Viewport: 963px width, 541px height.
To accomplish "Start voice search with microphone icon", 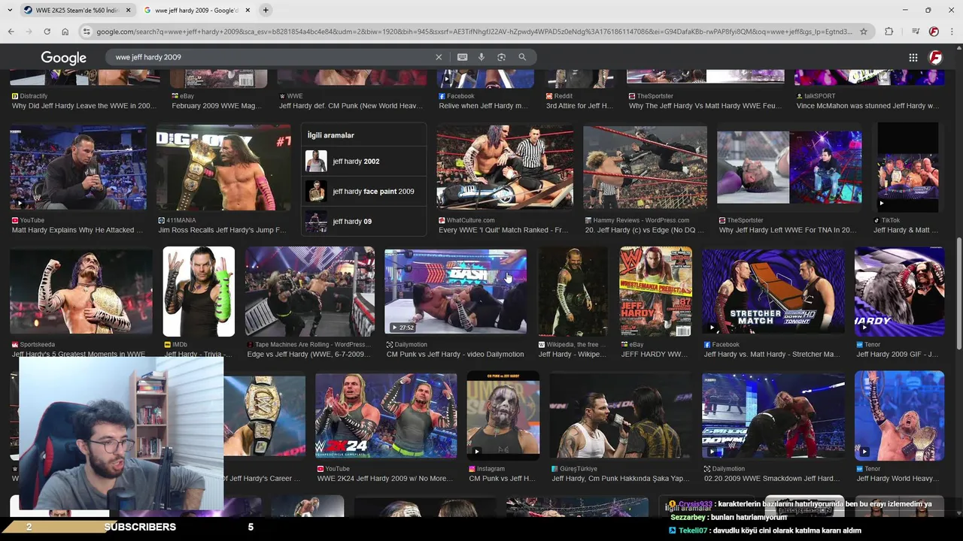I will [x=481, y=57].
